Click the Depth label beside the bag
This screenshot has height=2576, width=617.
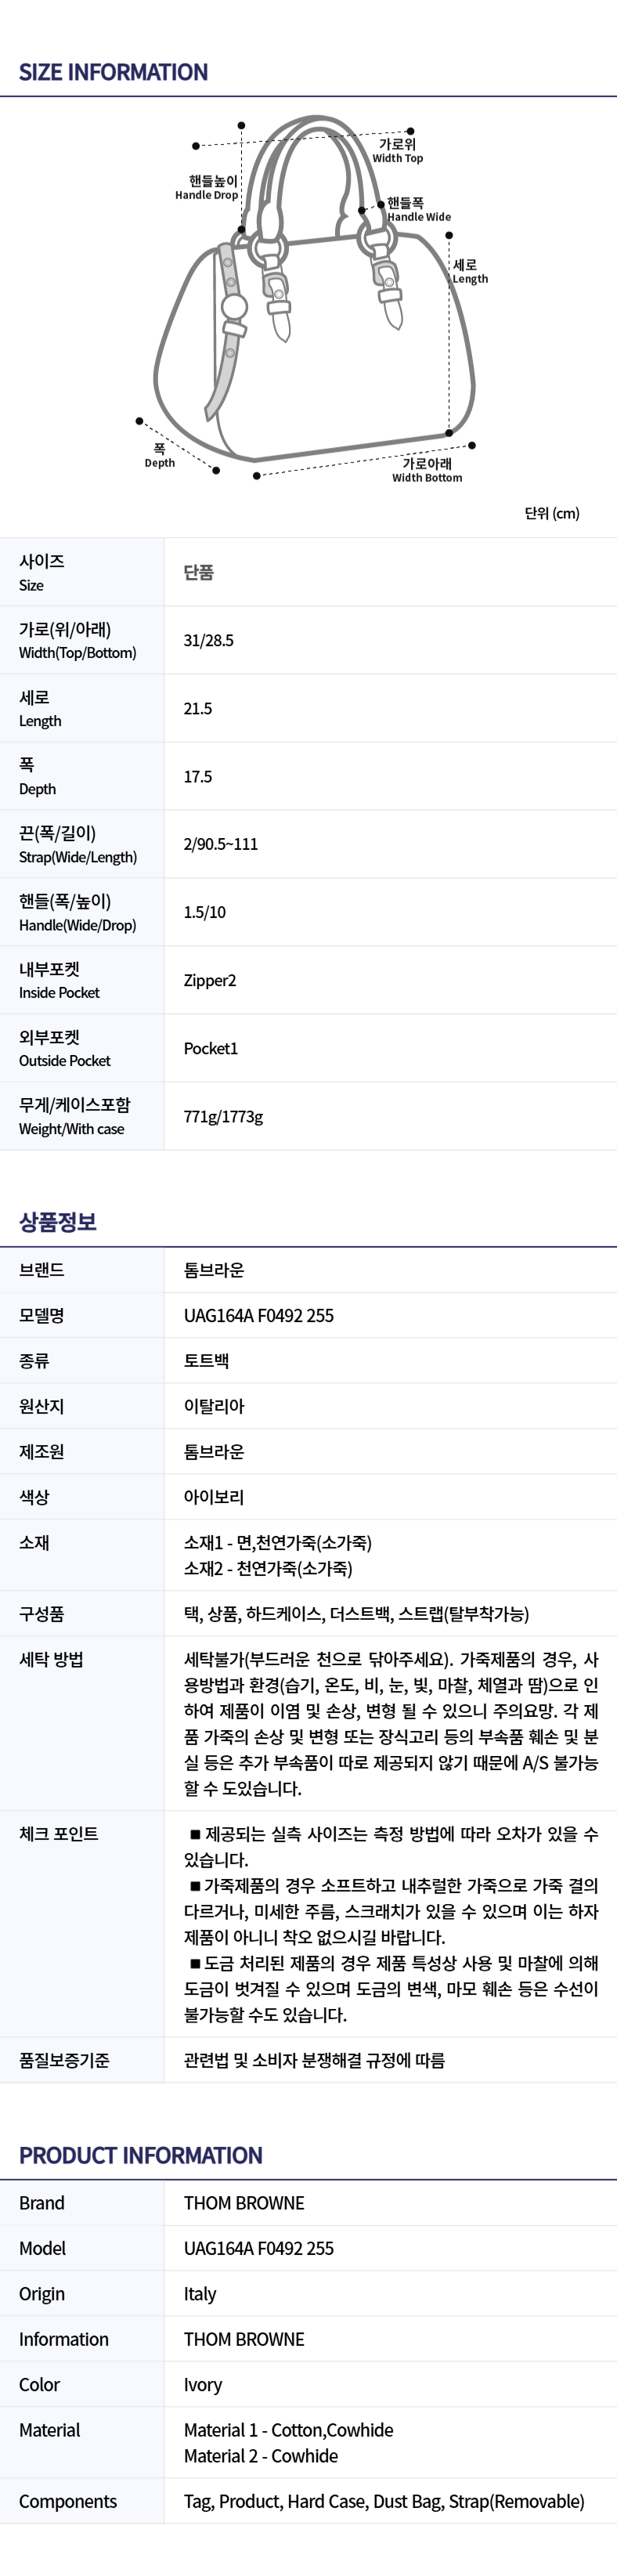[x=160, y=456]
